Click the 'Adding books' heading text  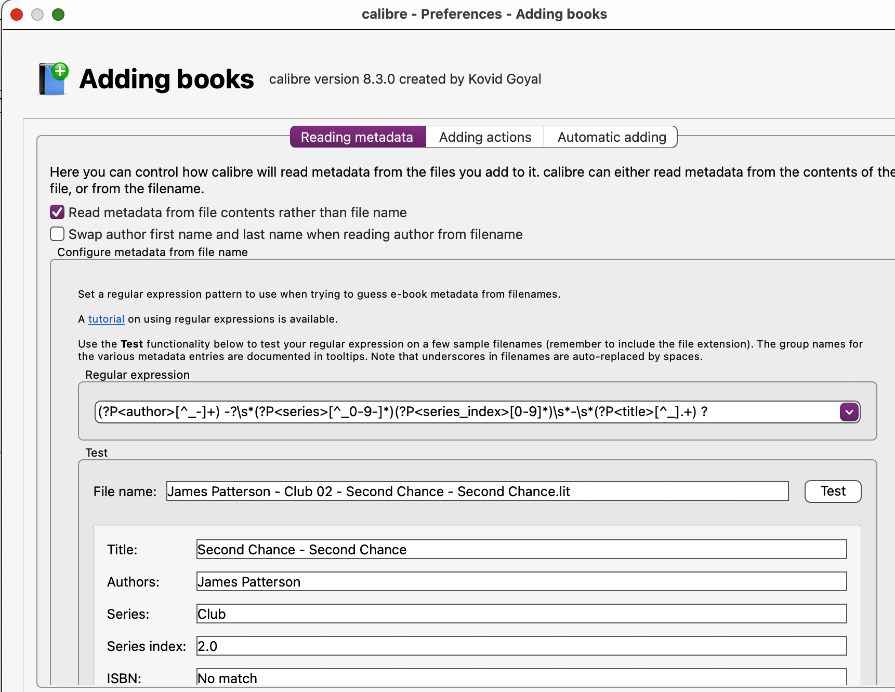click(x=167, y=79)
